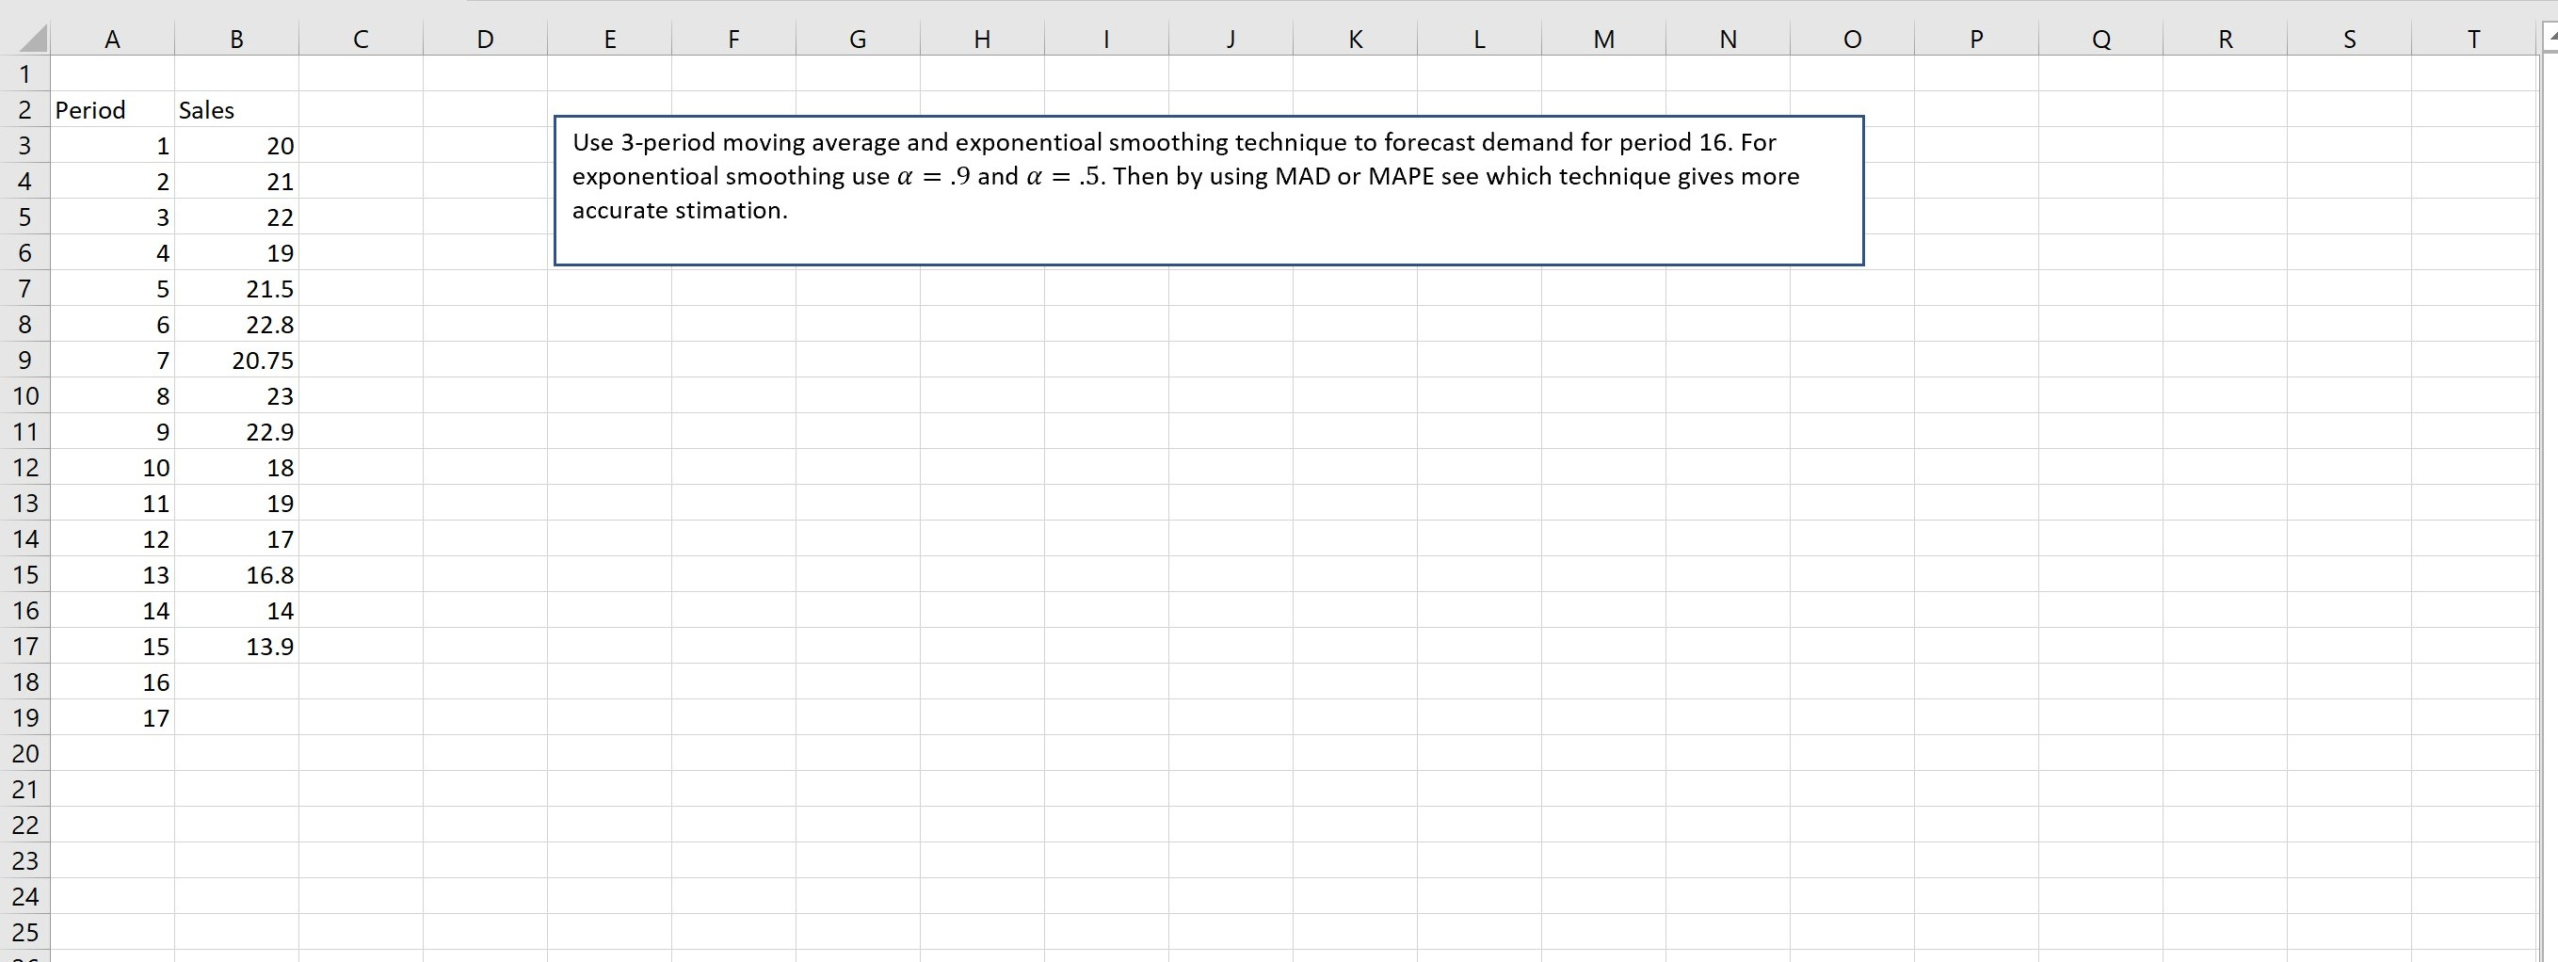Select the row 2 header
2558x962 pixels.
(x=24, y=109)
